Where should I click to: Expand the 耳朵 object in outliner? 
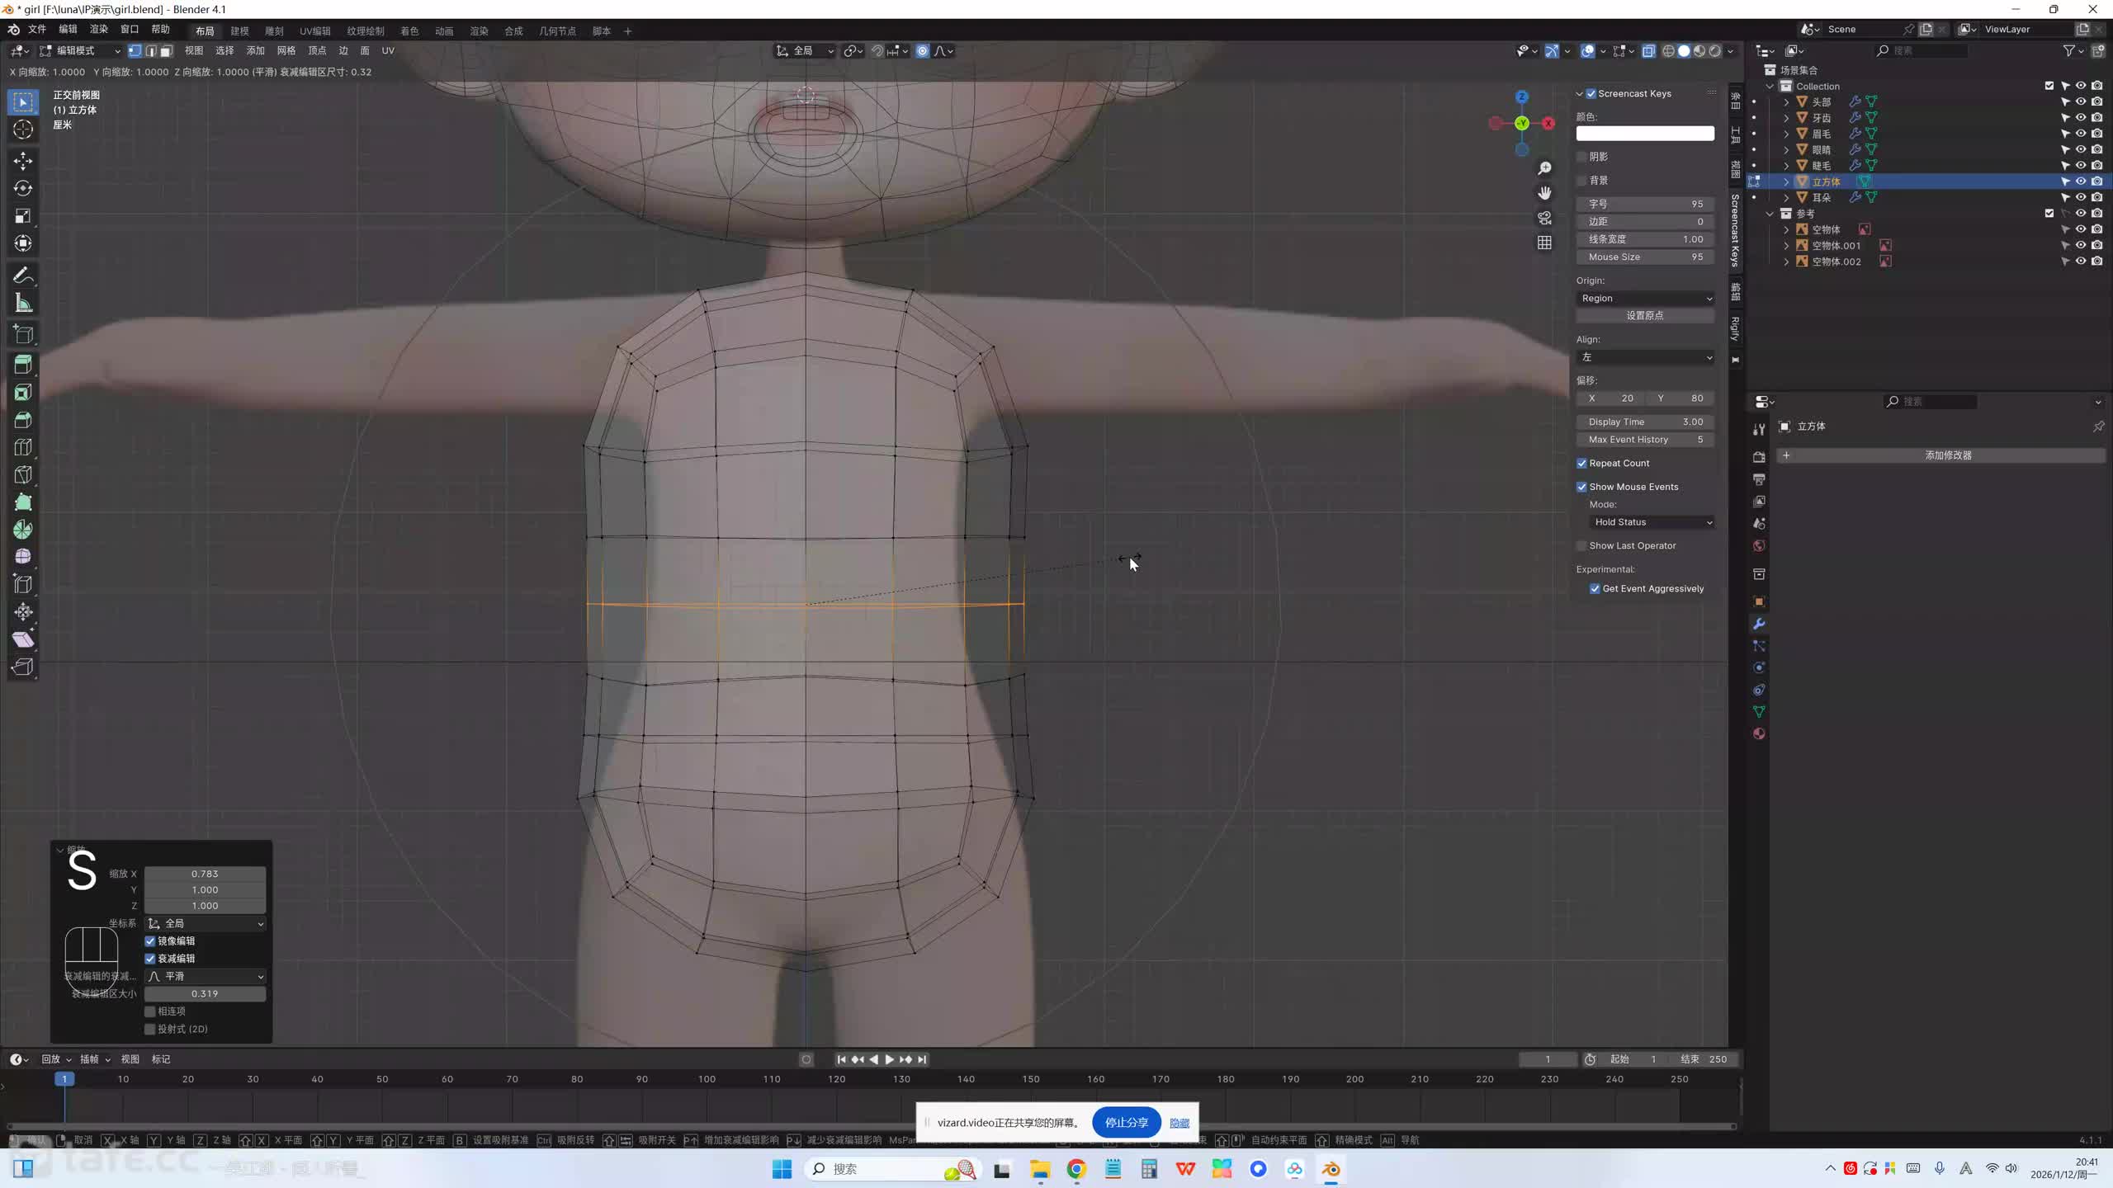coord(1786,198)
